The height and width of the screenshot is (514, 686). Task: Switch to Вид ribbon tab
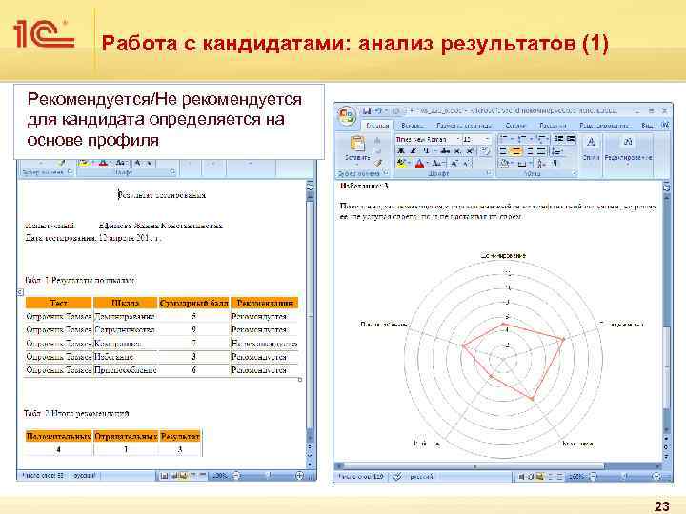click(x=647, y=126)
